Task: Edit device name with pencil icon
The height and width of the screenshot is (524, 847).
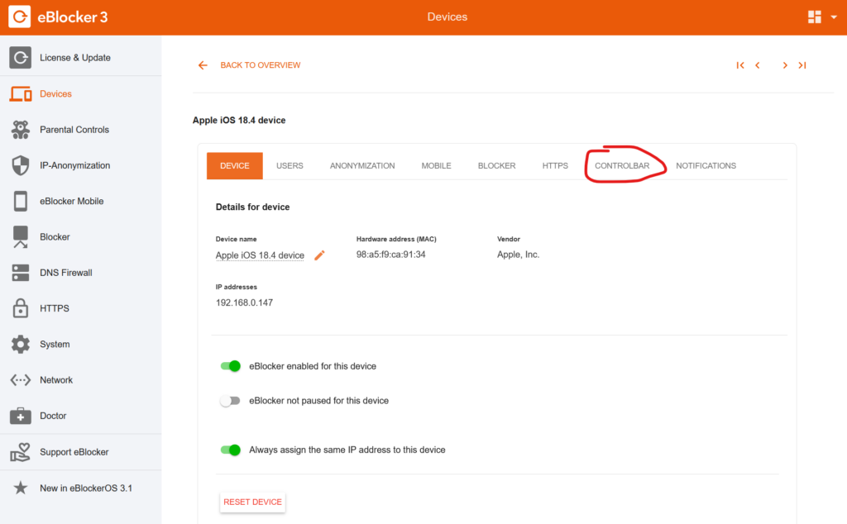Action: click(x=320, y=255)
